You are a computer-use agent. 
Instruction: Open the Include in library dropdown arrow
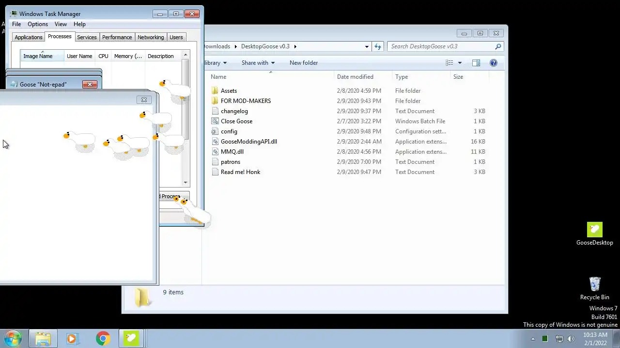click(x=225, y=63)
